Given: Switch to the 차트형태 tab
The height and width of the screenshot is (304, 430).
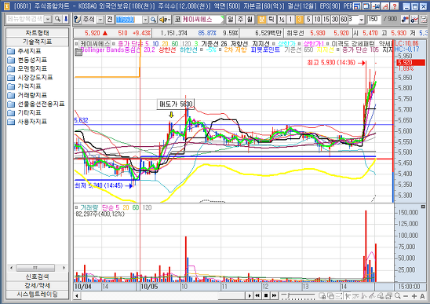Looking at the screenshot, I should tap(38, 33).
